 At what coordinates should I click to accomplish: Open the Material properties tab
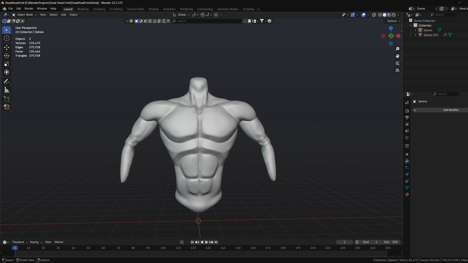407,194
